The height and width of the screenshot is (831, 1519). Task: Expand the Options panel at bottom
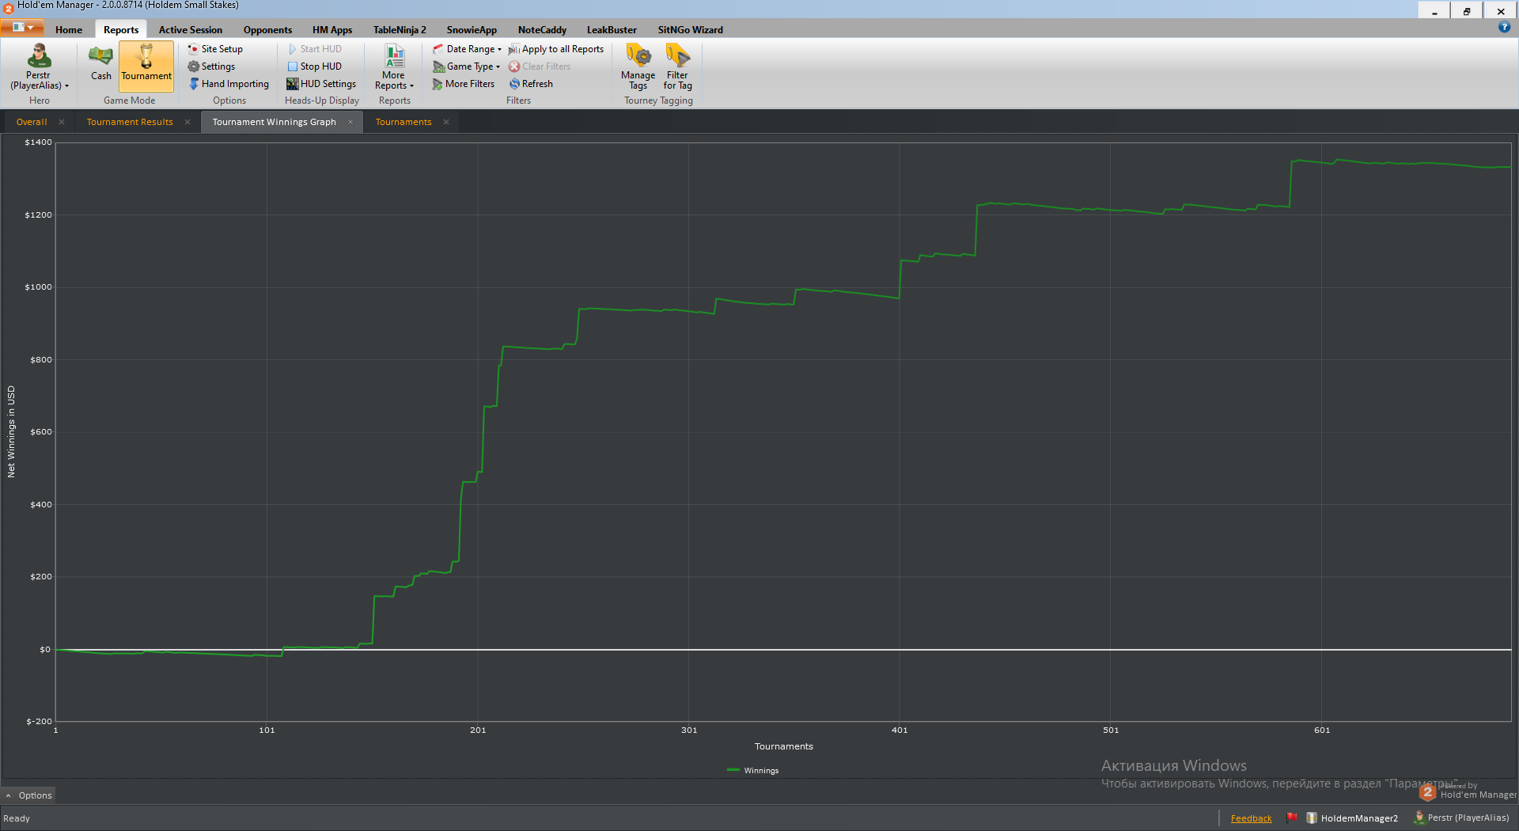(29, 795)
